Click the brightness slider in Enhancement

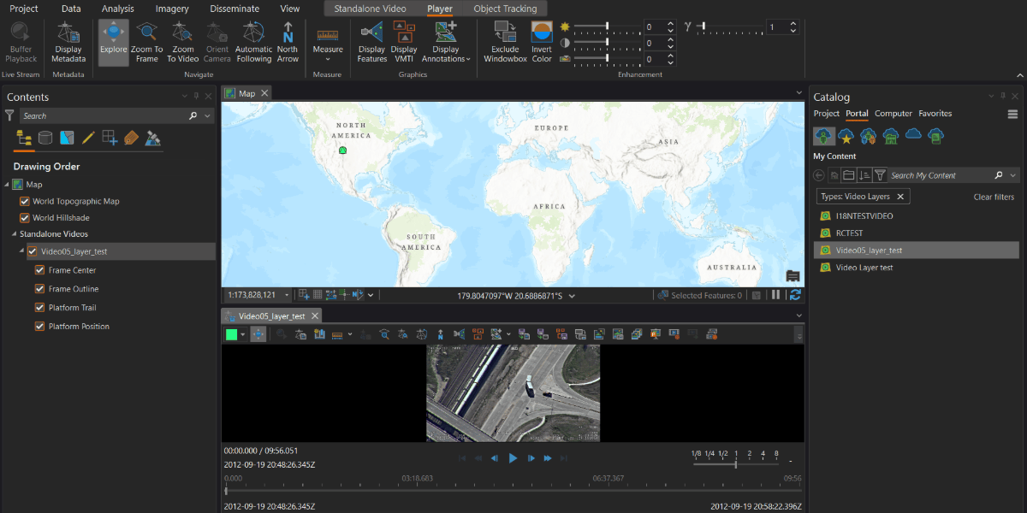point(607,27)
